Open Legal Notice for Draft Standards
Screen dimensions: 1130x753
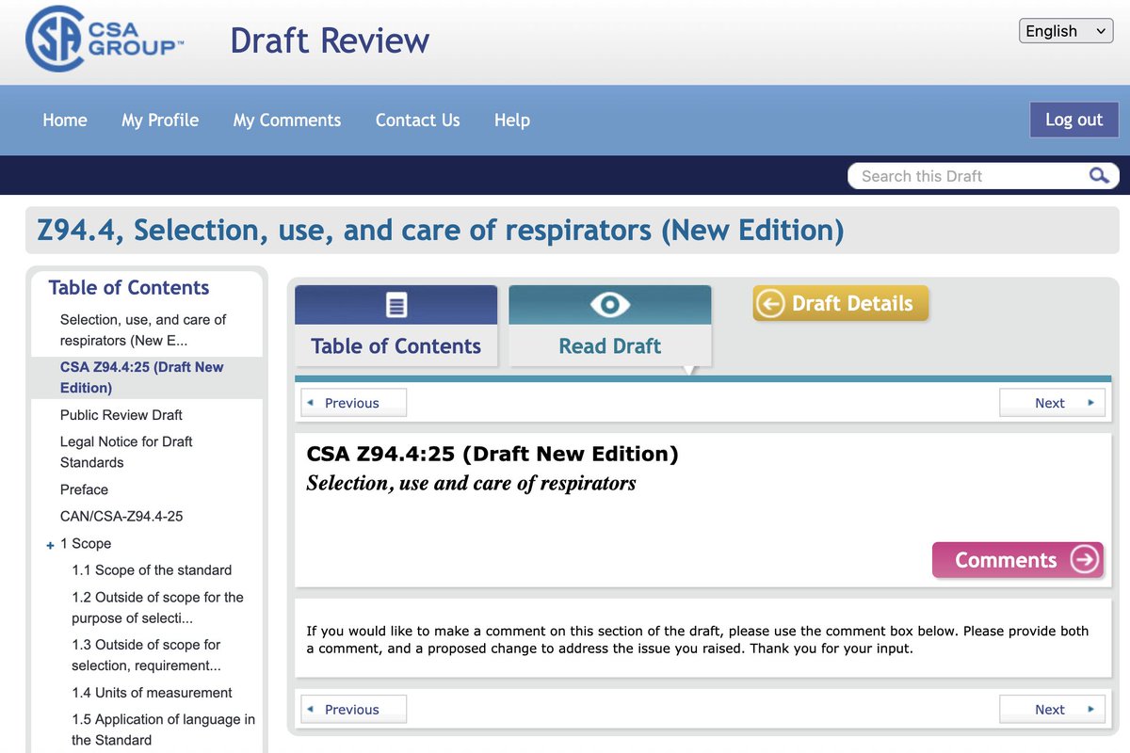click(x=125, y=451)
